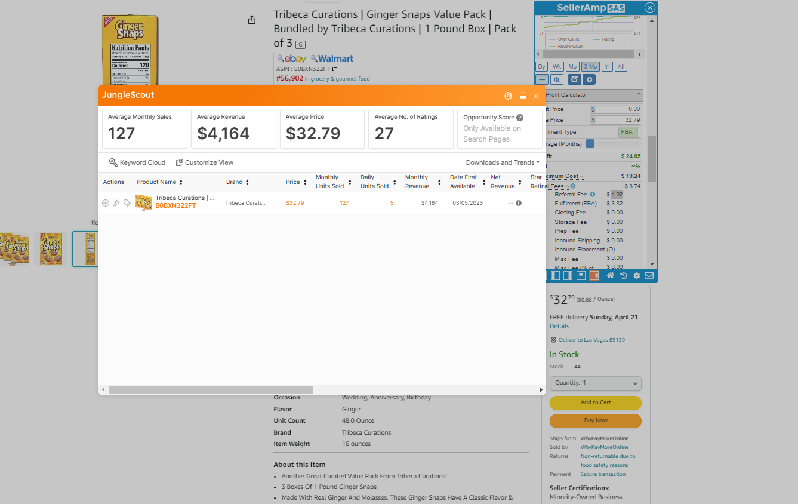Viewport: 798px width, 504px height.
Task: Open ASIN B0BXN322FT link in table
Action: [175, 206]
